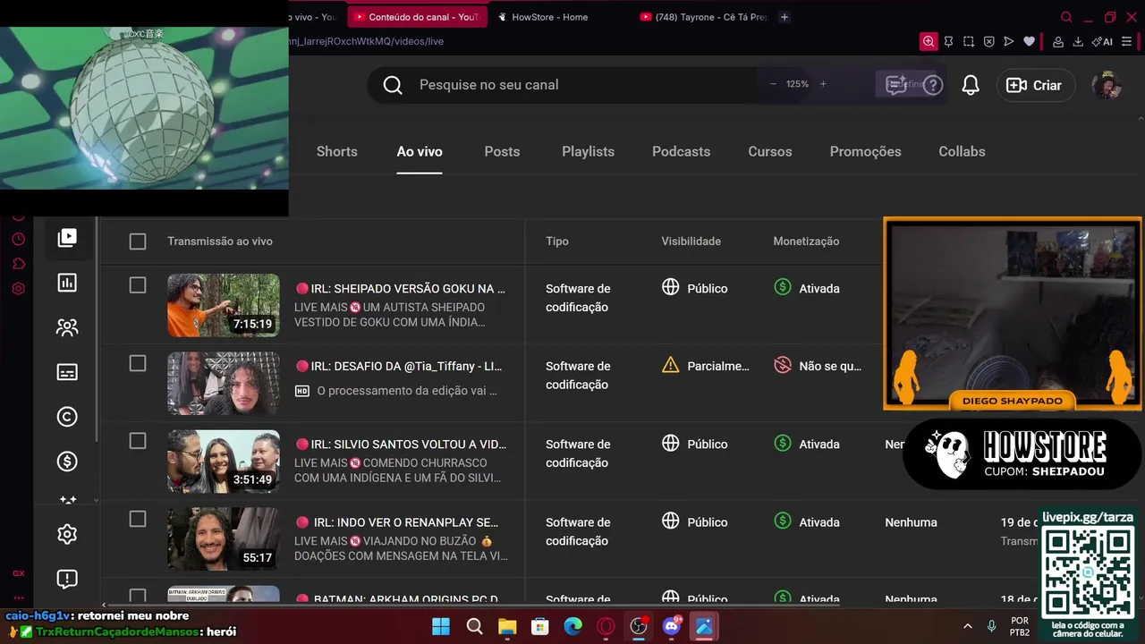Open Analytics bar chart icon in sidebar

click(67, 283)
